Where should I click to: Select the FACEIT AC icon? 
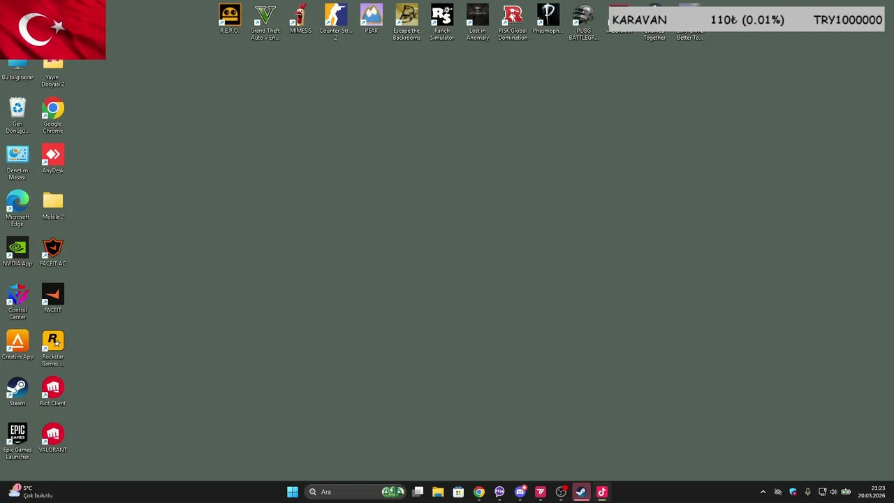[x=52, y=252]
